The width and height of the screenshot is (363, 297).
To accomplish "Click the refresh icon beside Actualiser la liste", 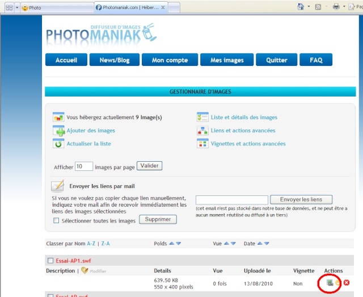I will [x=58, y=144].
